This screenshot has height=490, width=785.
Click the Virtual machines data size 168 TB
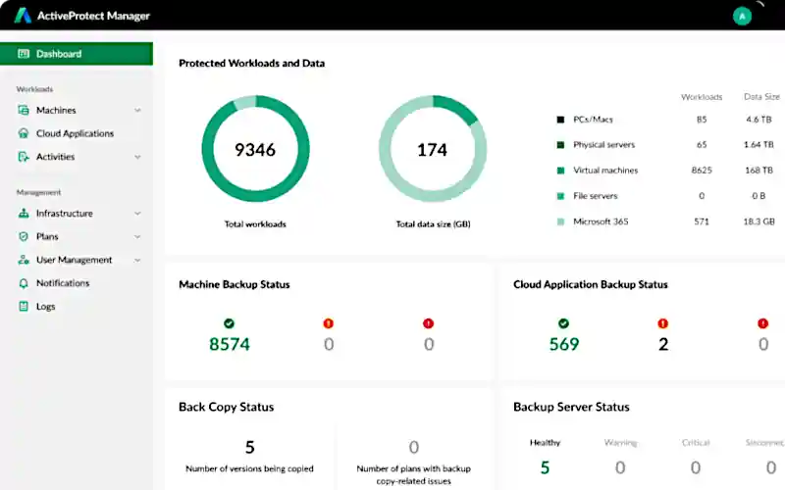click(x=759, y=171)
